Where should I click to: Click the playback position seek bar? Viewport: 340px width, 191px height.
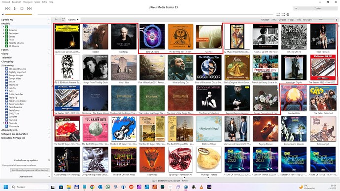click(x=156, y=14)
